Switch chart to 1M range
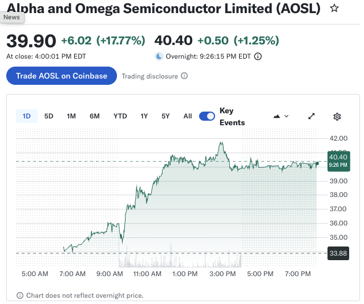 (x=71, y=116)
